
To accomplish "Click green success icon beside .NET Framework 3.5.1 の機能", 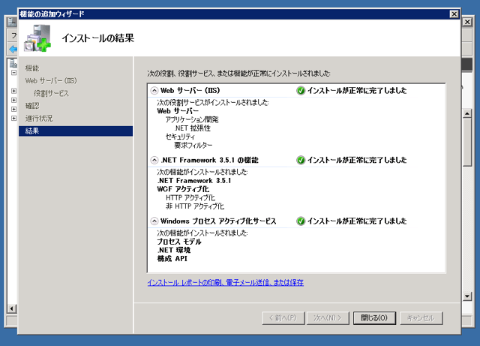I will point(301,160).
